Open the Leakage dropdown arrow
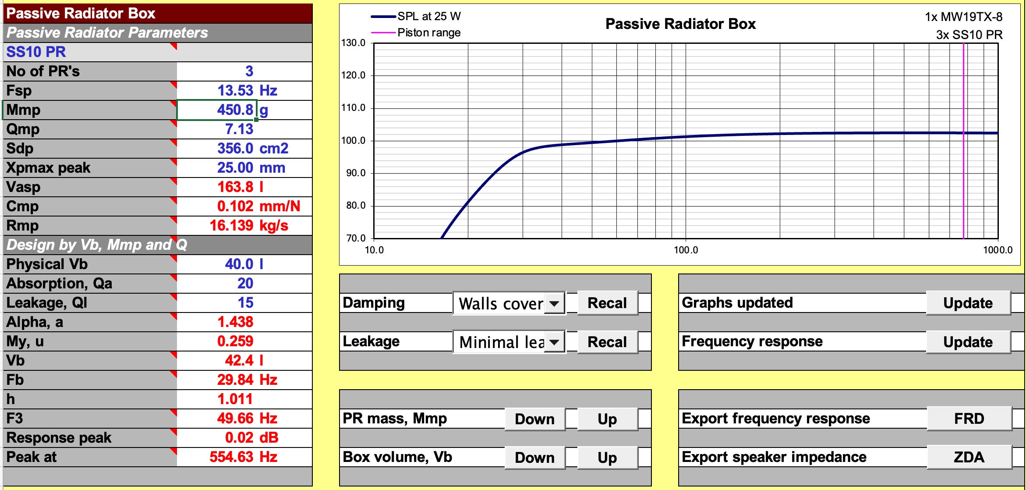Image resolution: width=1026 pixels, height=490 pixels. pos(554,342)
